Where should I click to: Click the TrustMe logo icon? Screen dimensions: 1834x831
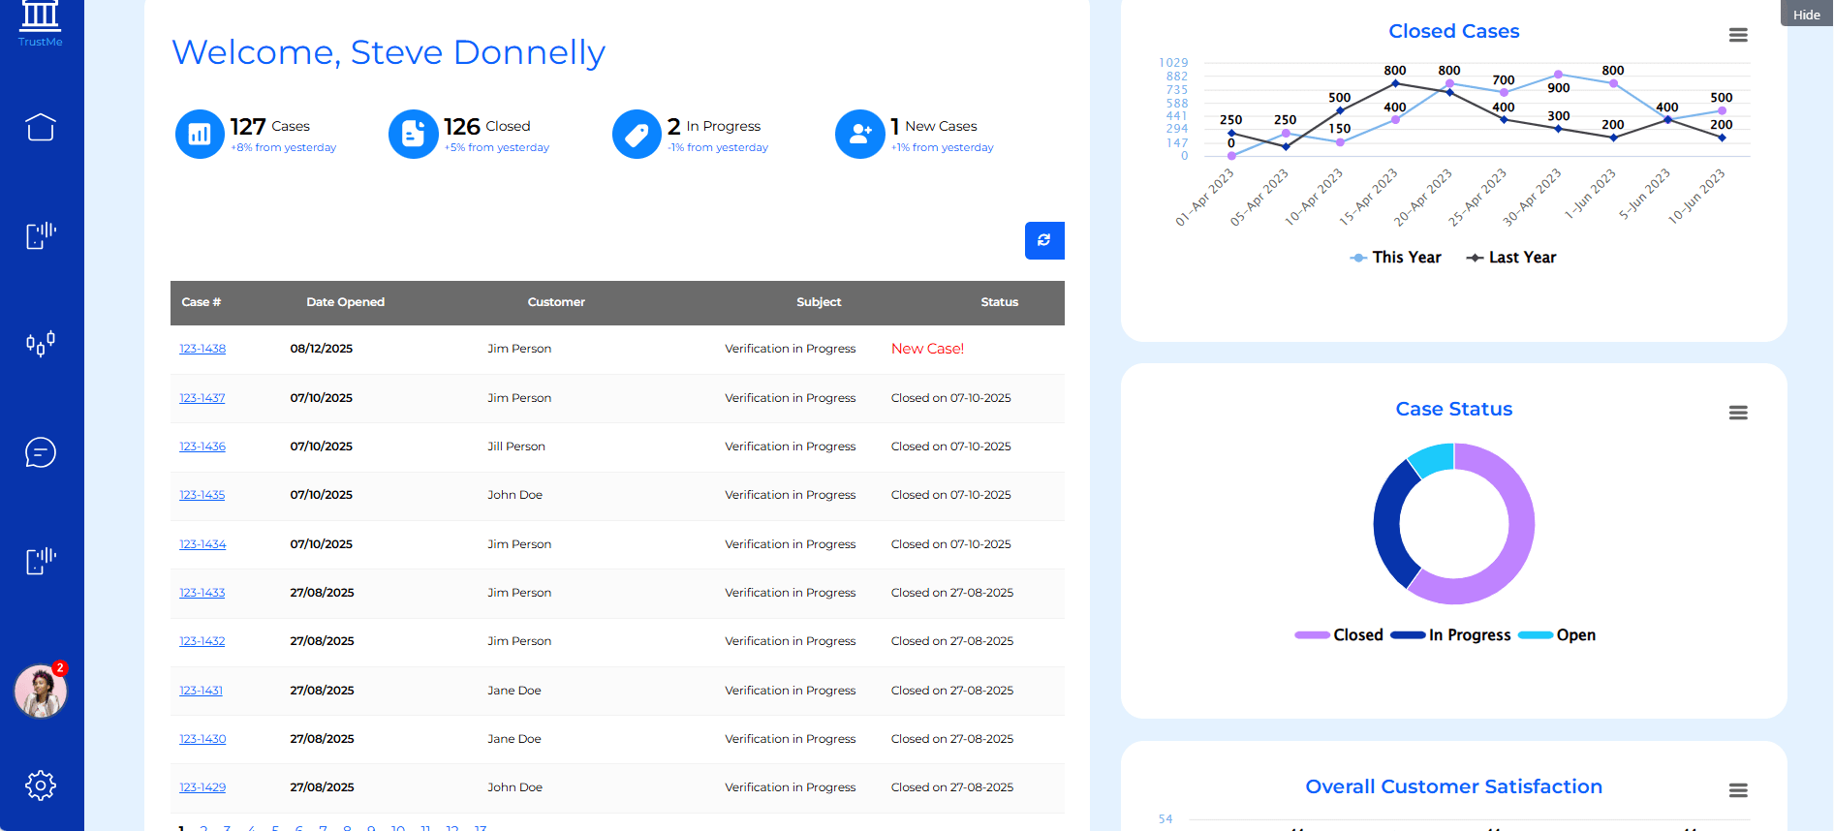click(x=40, y=16)
